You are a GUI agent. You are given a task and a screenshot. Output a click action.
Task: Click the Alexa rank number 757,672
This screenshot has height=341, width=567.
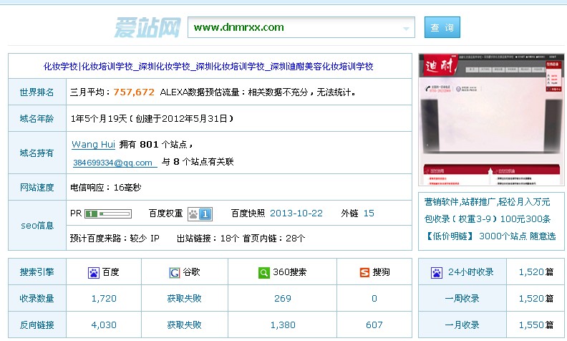pos(134,92)
